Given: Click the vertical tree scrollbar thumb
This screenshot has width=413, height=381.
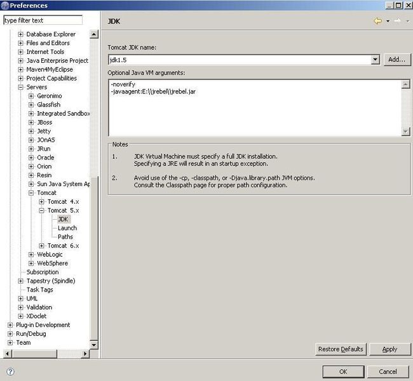Looking at the screenshot, I should tap(94, 258).
